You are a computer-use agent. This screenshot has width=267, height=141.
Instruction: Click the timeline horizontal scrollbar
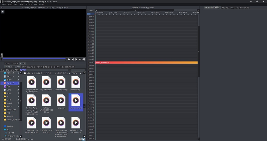[x=147, y=10]
